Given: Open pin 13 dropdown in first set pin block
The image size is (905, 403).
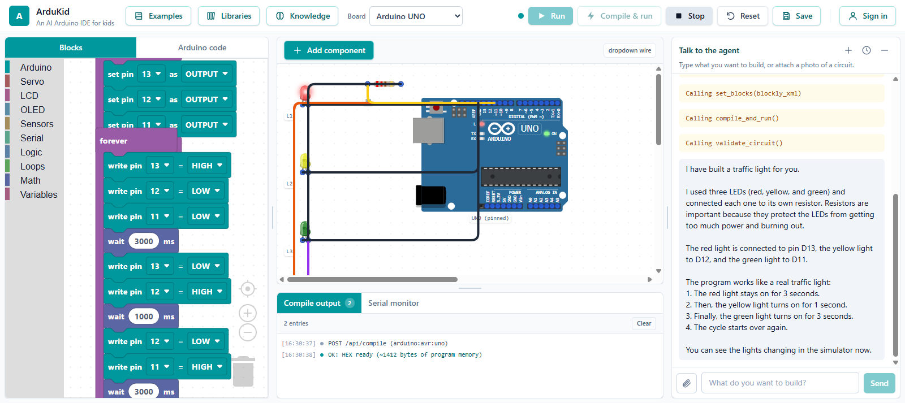Looking at the screenshot, I should click(x=152, y=74).
